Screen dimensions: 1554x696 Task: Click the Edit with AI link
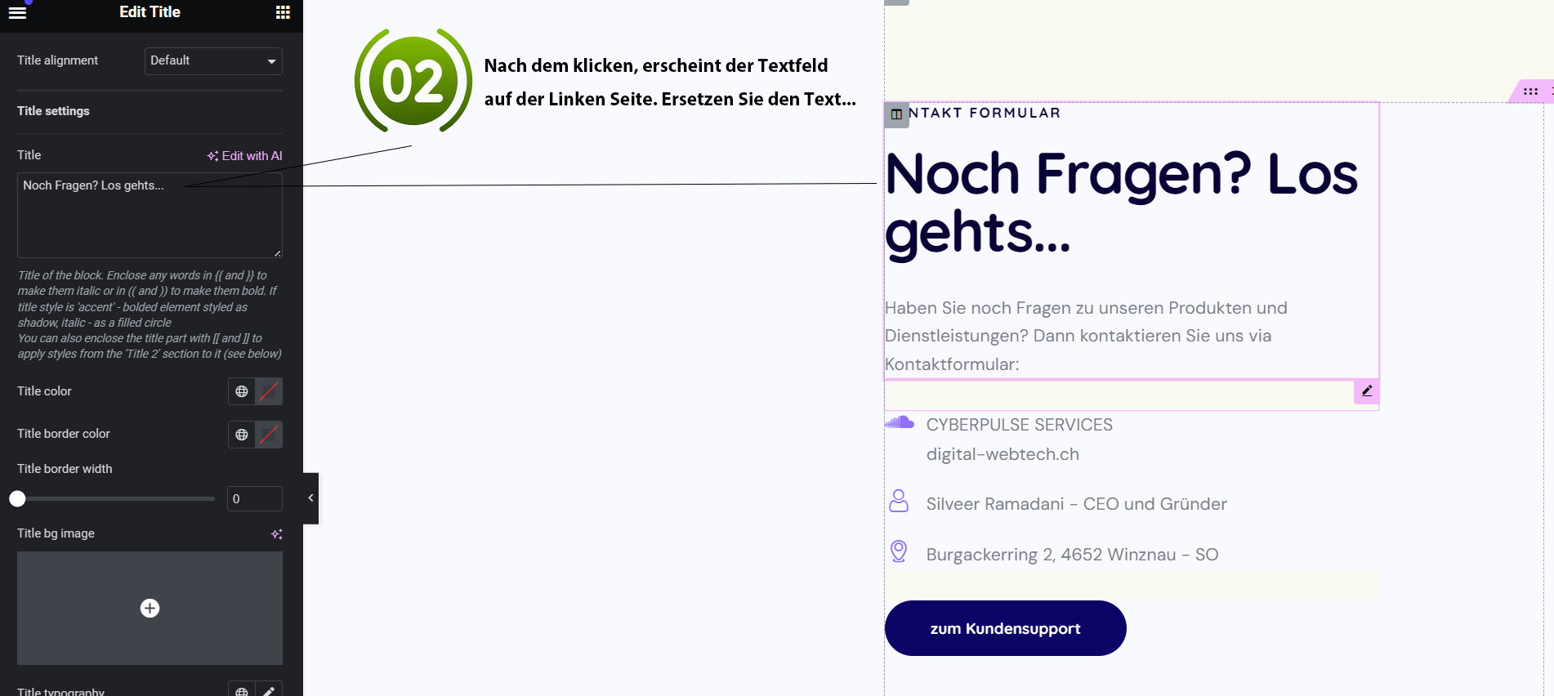[244, 156]
